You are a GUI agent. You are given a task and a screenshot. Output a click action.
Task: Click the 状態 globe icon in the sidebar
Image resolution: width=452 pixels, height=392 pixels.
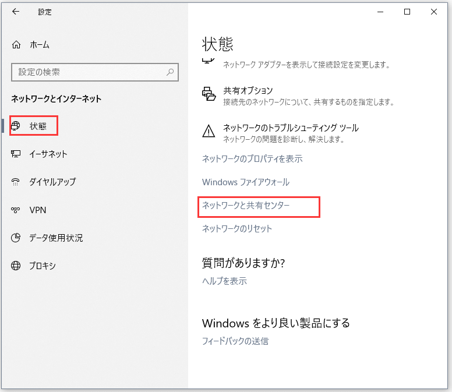point(16,126)
